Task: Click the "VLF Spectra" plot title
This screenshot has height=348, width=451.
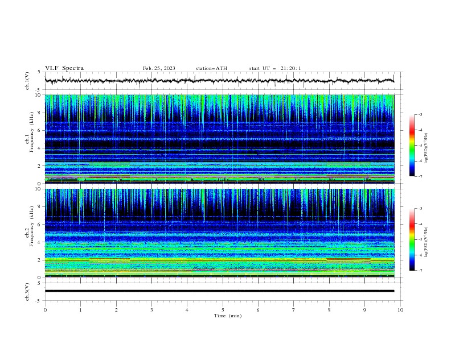Action: pyautogui.click(x=64, y=68)
